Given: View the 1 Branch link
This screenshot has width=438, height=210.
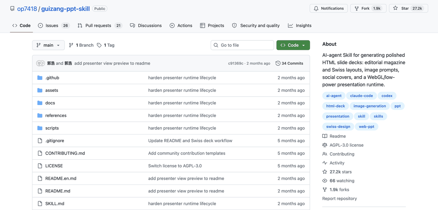Looking at the screenshot, I should pos(81,45).
